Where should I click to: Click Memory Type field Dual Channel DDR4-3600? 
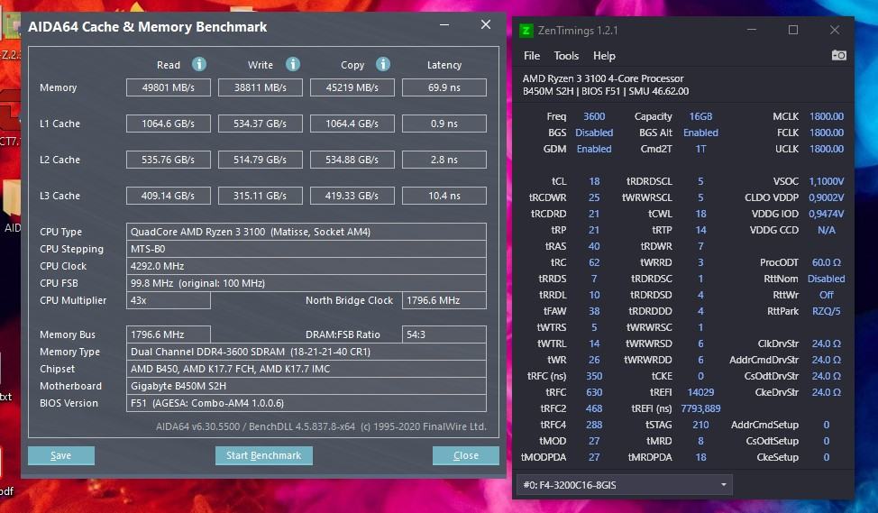tap(306, 352)
